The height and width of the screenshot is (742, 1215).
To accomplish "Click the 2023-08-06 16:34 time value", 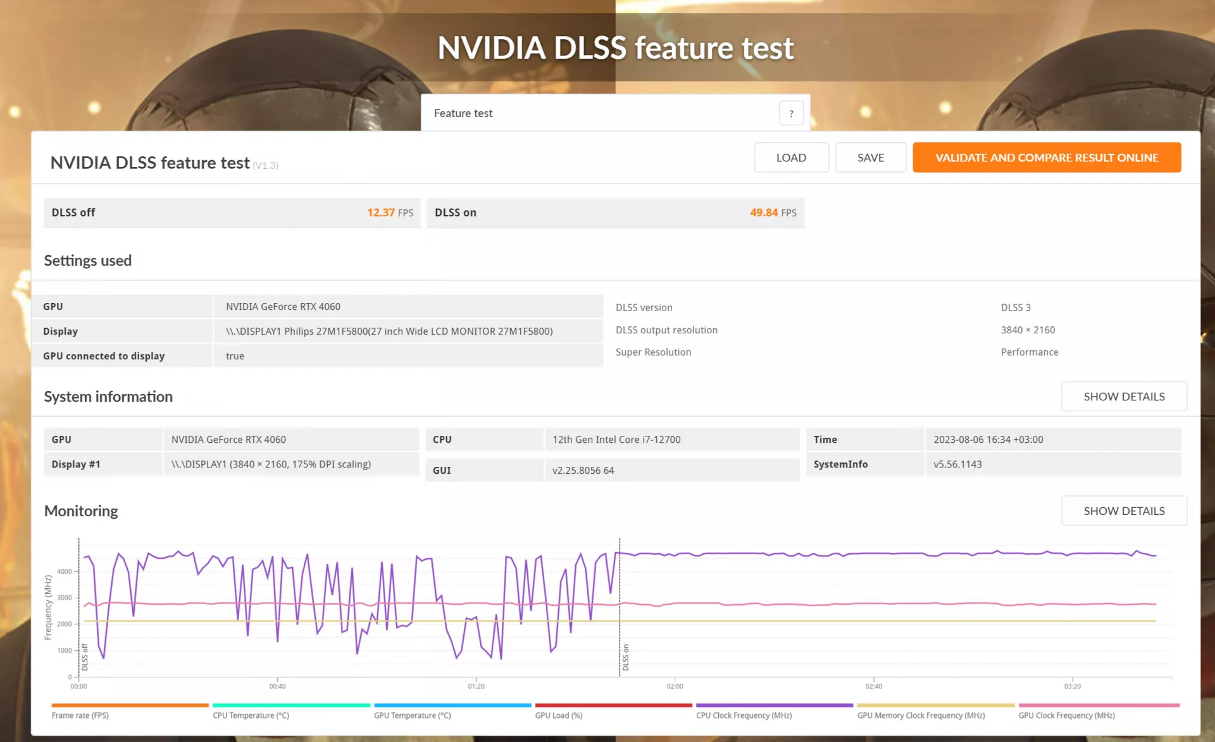I will click(988, 440).
